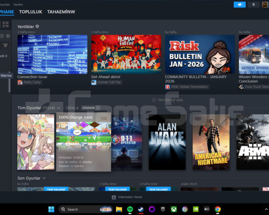This screenshot has height=215, width=269.
Task: Click the recent activity clock icon in the sidebar
Action: click(2, 36)
